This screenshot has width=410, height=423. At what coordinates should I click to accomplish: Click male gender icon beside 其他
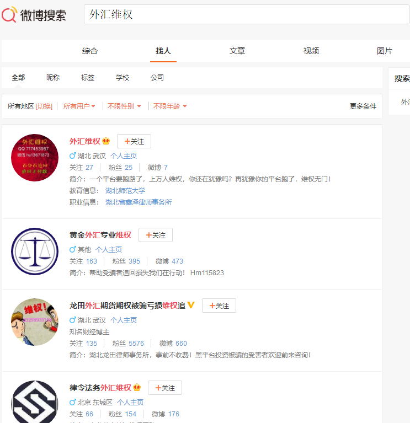coord(73,249)
